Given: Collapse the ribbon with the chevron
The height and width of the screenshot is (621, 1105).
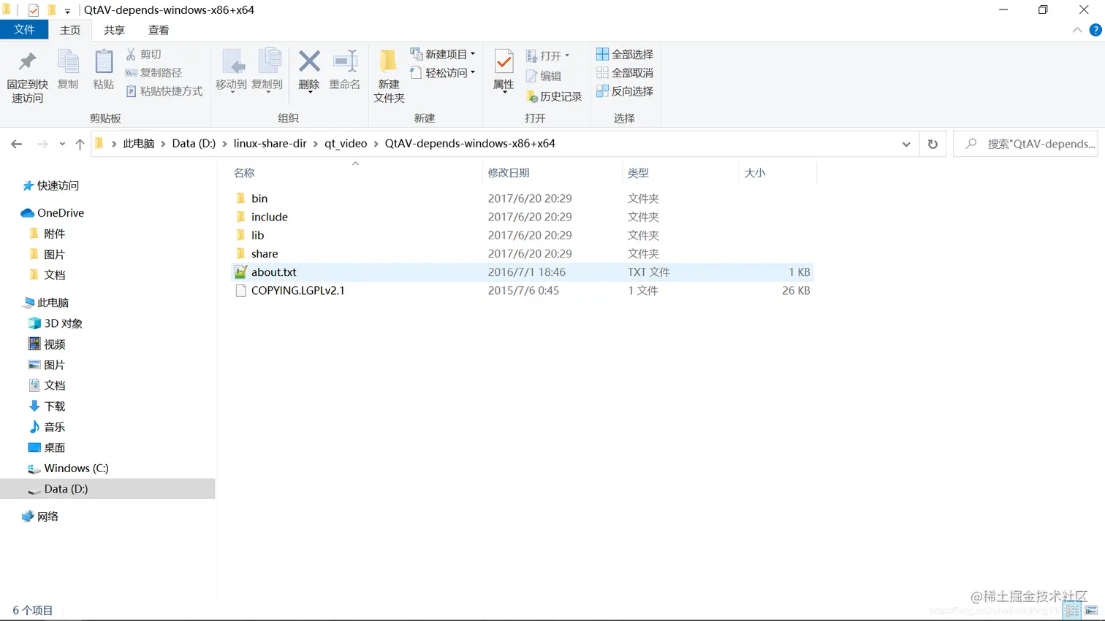Looking at the screenshot, I should pos(1077,30).
